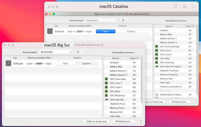
Task: Click the Exhaust fan icon in Catalina window
Action: (50, 31)
